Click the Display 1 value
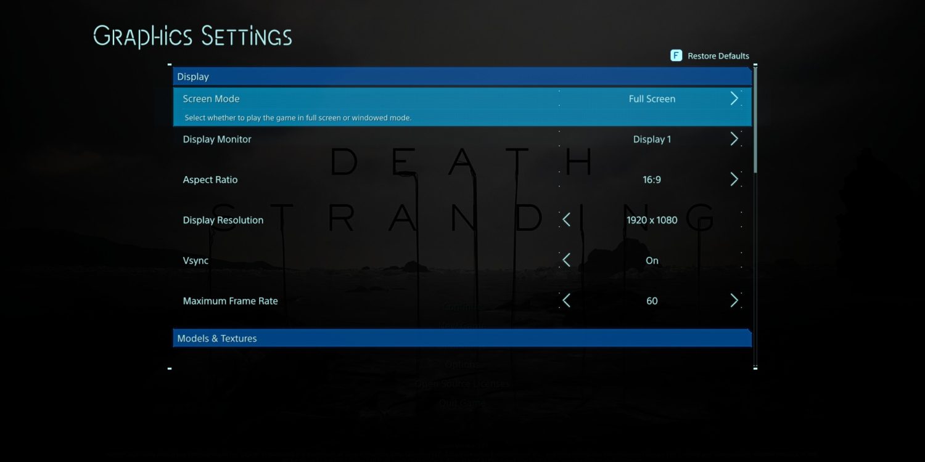This screenshot has height=462, width=925. (x=652, y=139)
